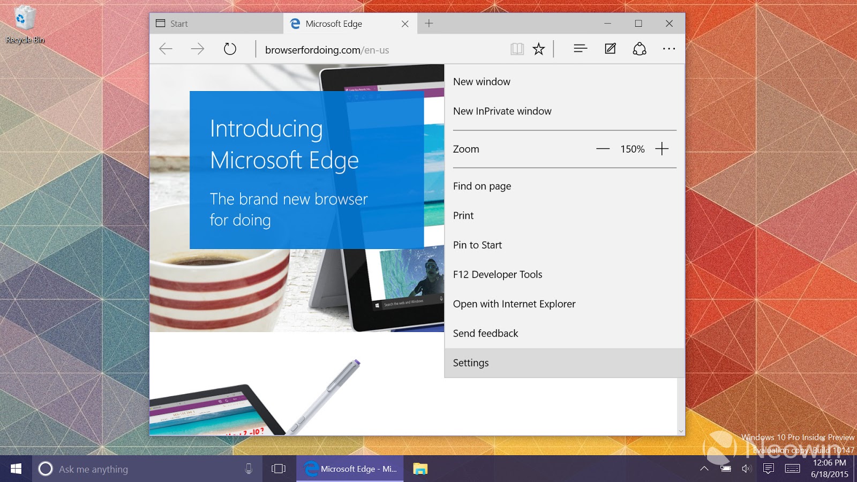Show hidden tray icons chevron
The height and width of the screenshot is (482, 857).
coord(704,469)
